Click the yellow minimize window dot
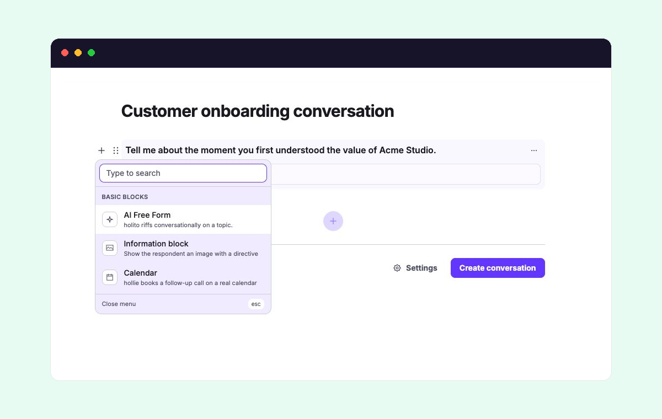The height and width of the screenshot is (419, 662). coord(78,53)
